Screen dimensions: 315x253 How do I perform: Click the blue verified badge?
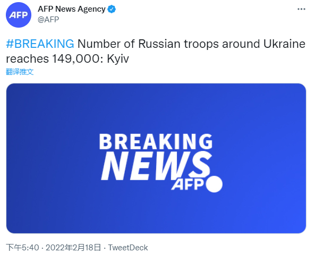(112, 9)
